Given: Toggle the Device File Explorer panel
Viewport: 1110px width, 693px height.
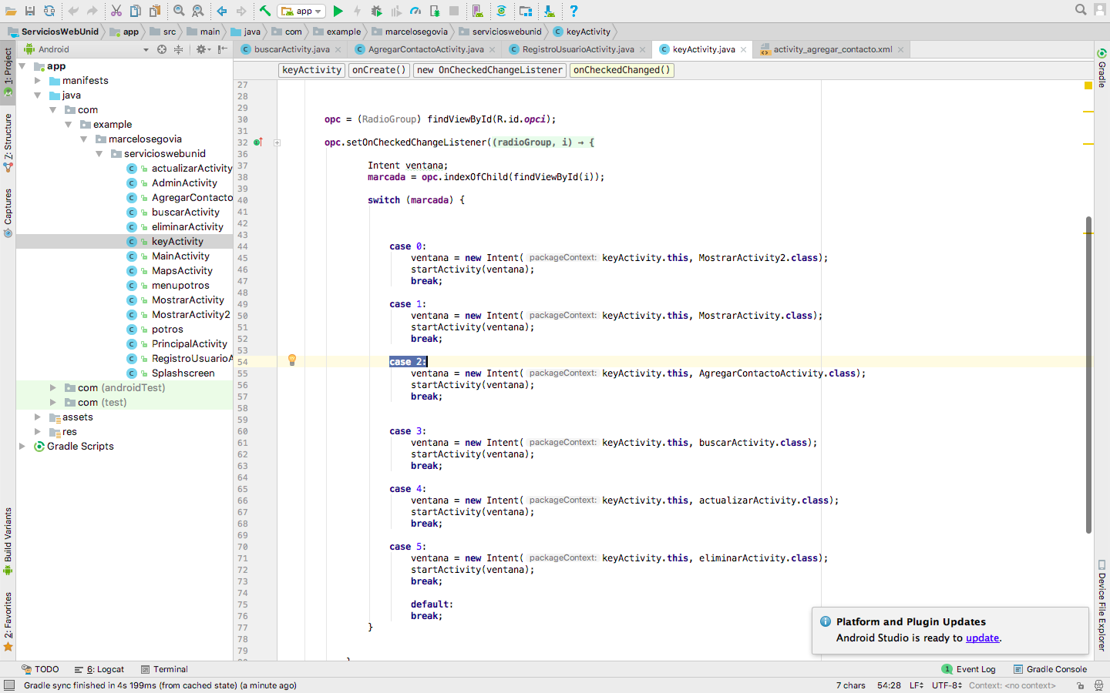Looking at the screenshot, I should [x=1102, y=606].
